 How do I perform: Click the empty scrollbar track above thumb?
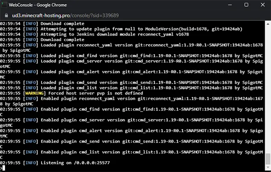(x=268, y=90)
